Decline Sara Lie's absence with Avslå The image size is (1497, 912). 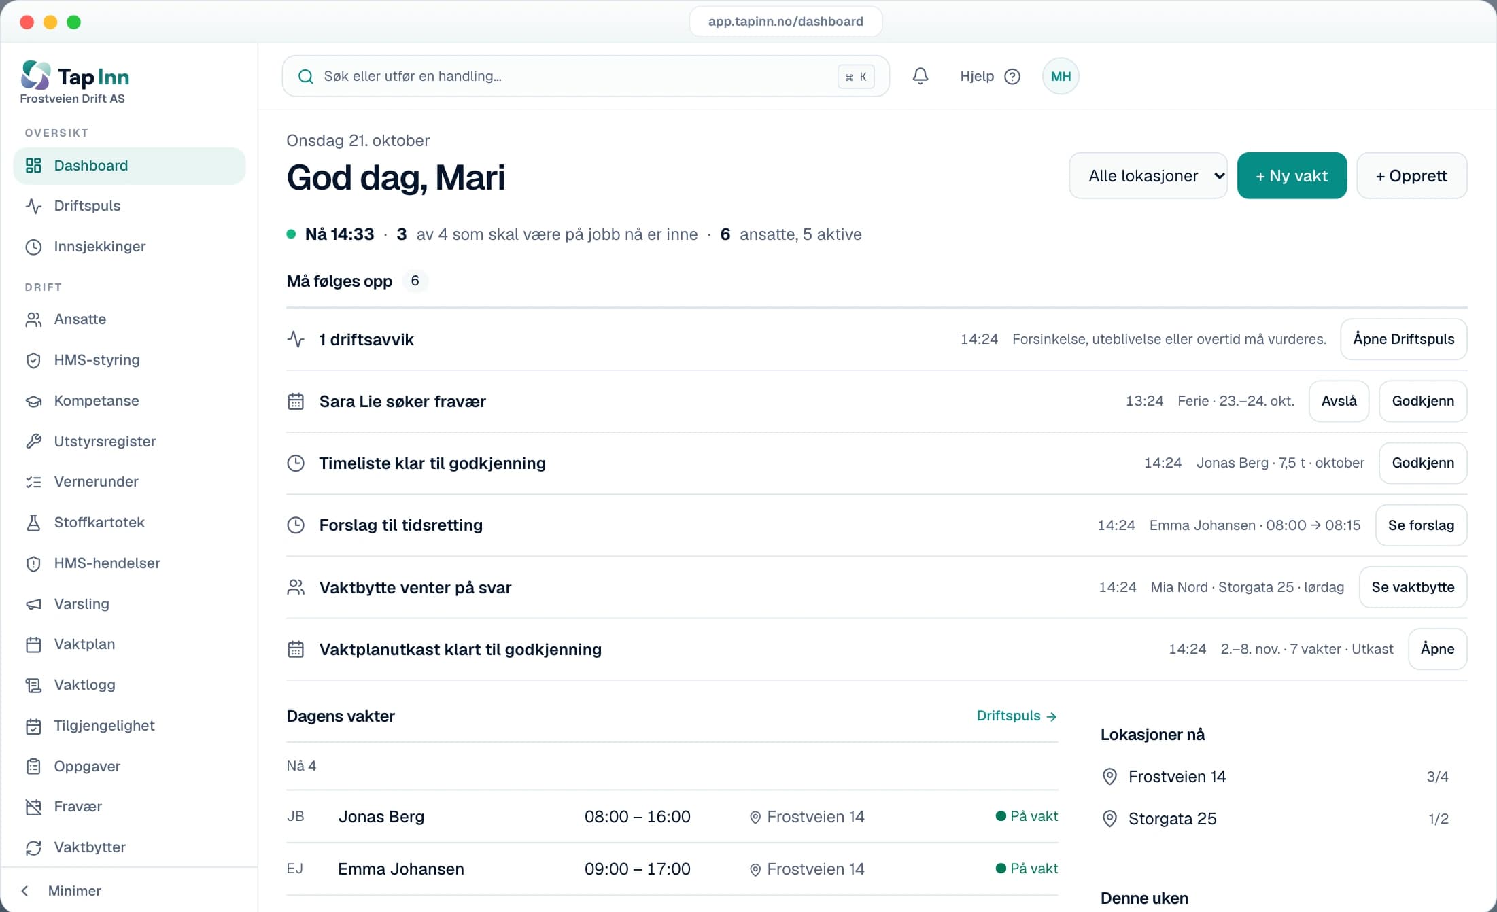[1339, 401]
